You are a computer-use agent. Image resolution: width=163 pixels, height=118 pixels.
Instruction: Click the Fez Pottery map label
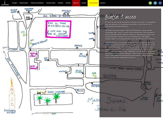point(83,55)
